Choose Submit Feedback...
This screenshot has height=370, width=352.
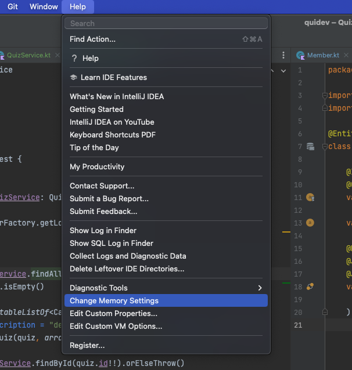click(166, 211)
